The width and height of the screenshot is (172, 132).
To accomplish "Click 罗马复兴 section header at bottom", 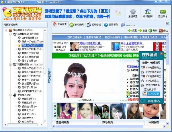I will (x=107, y=122).
